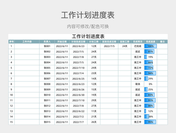The height and width of the screenshot is (133, 176).
Task: Select the 计划工期 column header
Action: (x=94, y=42)
